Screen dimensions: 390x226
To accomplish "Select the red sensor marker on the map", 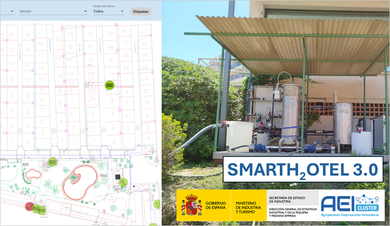I will 29,206.
